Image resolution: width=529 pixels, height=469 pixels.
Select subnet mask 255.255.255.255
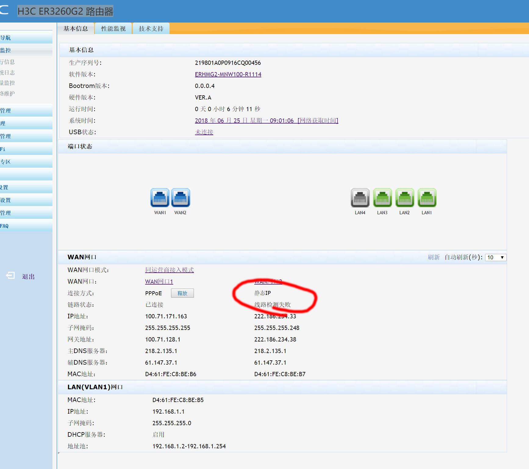coord(168,328)
